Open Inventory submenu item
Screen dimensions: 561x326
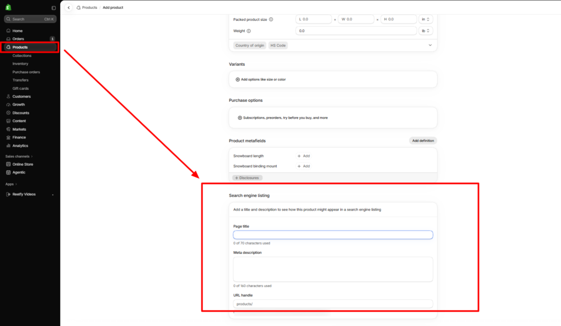tap(20, 63)
